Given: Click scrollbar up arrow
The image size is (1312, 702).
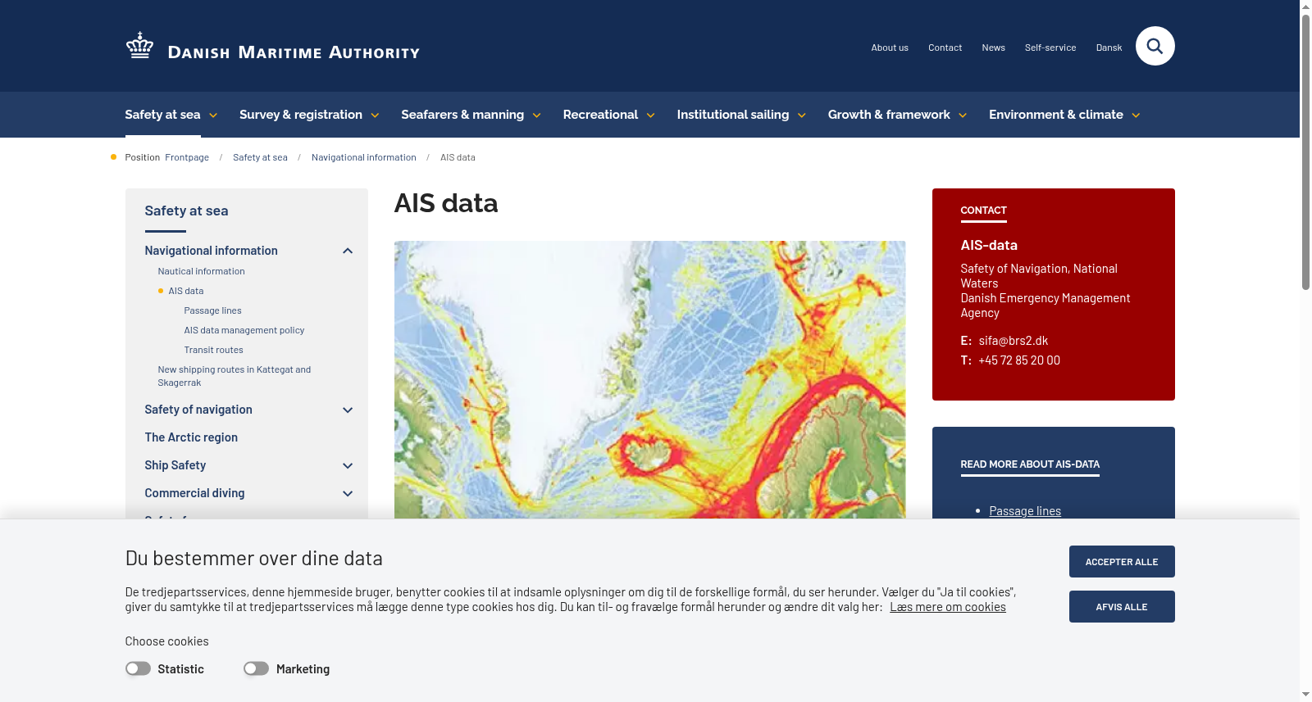Looking at the screenshot, I should [1305, 7].
